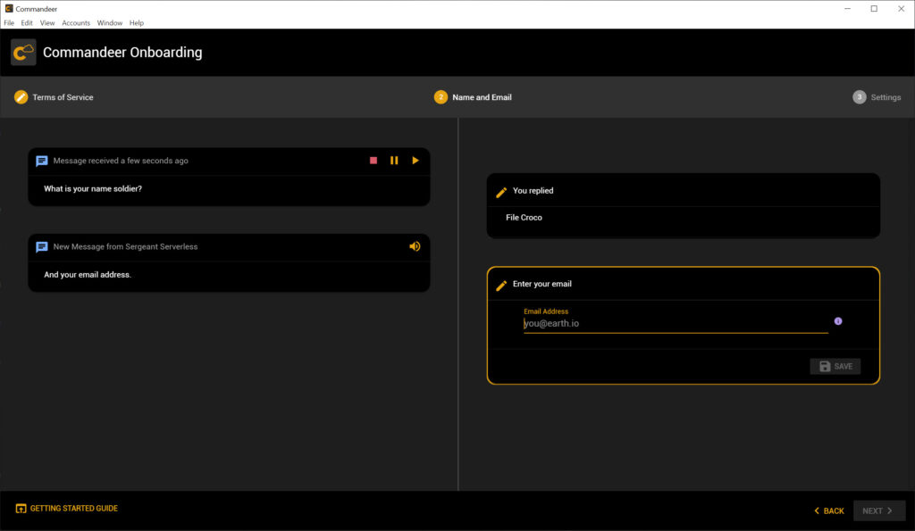
Task: Click the speaker icon on Sergeant Serverless message
Action: pyautogui.click(x=415, y=246)
